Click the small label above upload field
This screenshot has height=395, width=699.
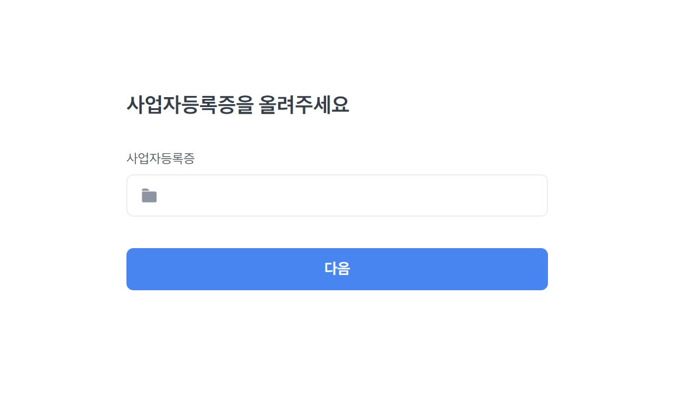(x=160, y=158)
